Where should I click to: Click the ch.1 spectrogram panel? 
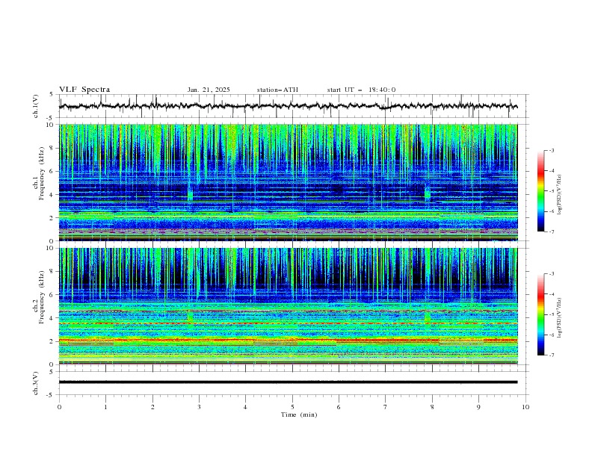click(x=288, y=182)
